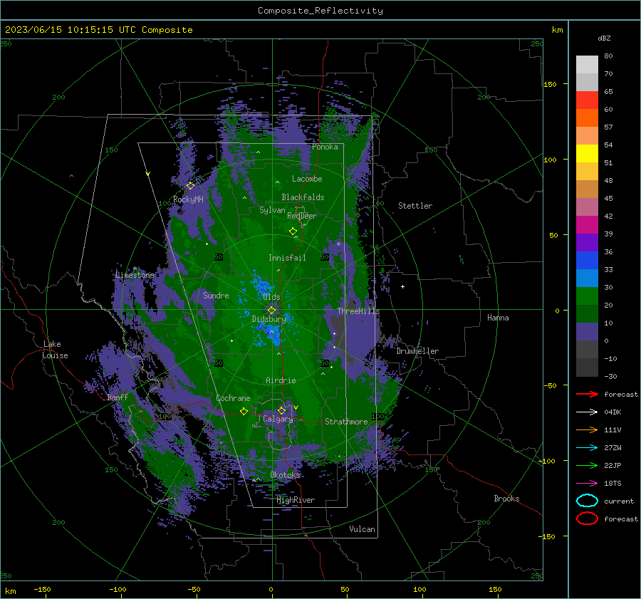Select the Drumheller town label
Viewport: 641px width, 599px height.
point(417,351)
